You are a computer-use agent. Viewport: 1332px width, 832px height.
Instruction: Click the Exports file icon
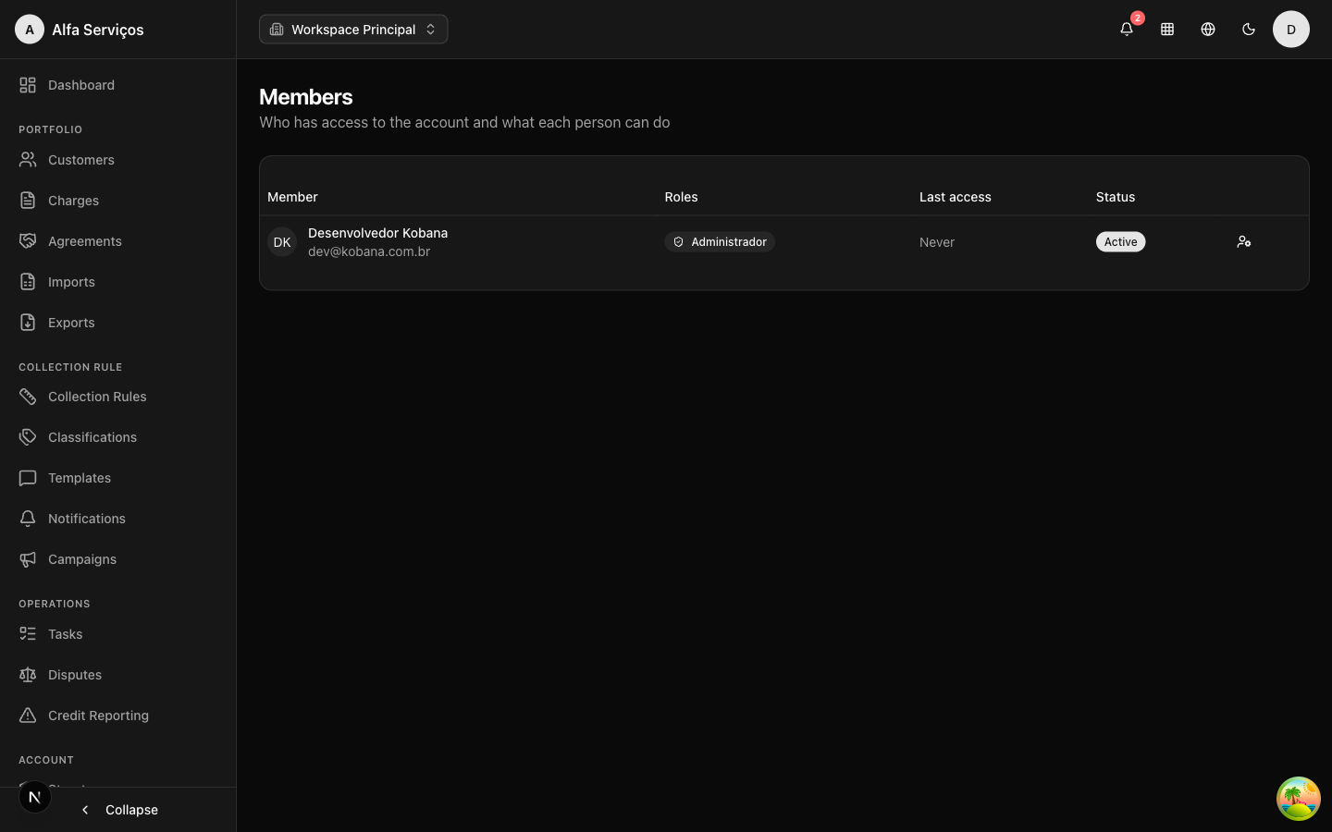click(28, 323)
